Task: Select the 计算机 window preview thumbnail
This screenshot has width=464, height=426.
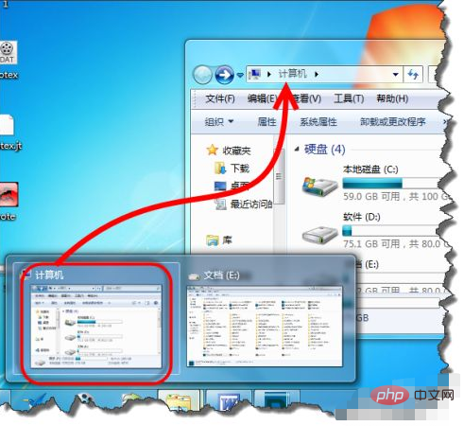Action: (96, 319)
